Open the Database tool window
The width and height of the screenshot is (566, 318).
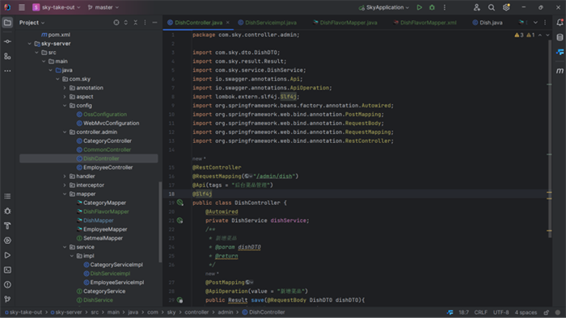560,37
